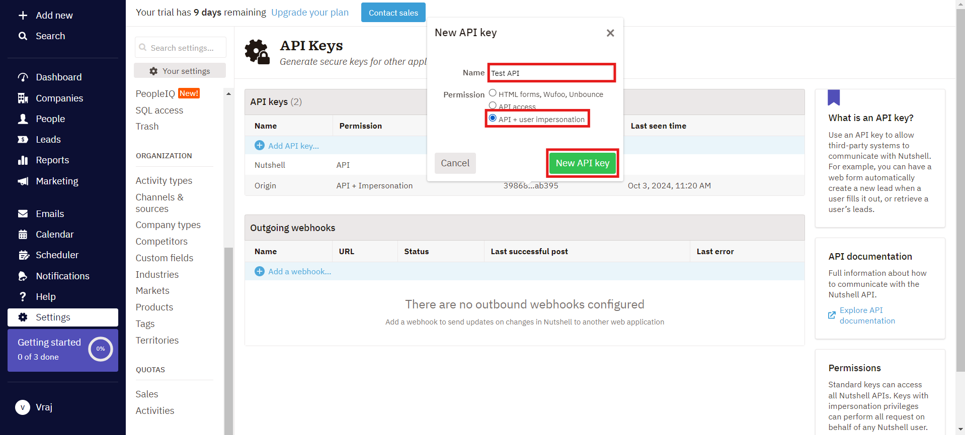This screenshot has width=965, height=435.
Task: Click the Add a webhook plus icon
Action: coord(260,271)
